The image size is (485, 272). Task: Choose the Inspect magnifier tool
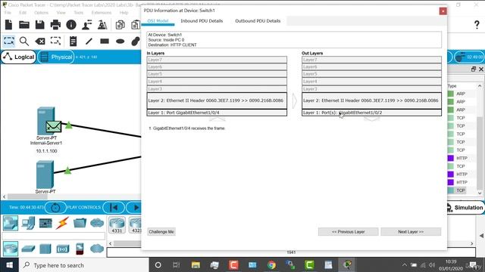tap(24, 41)
